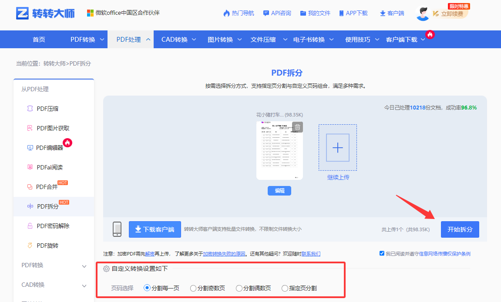Click the VIP crown icon
Viewport: 501px width, 302px height.
pyautogui.click(x=436, y=13)
